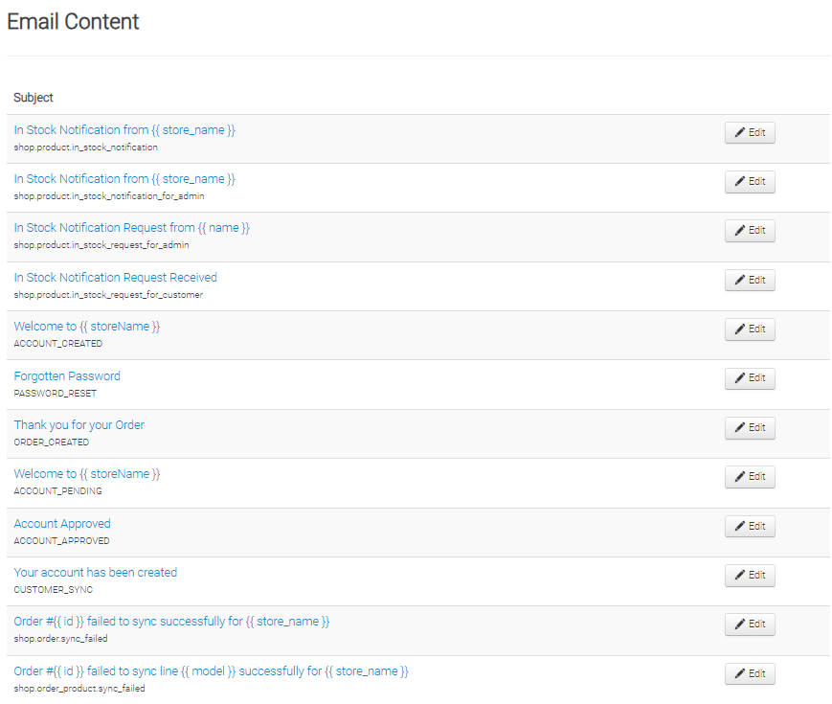
Task: Click pencil Edit for ACCOUNT_APPROVED email
Action: tap(750, 527)
